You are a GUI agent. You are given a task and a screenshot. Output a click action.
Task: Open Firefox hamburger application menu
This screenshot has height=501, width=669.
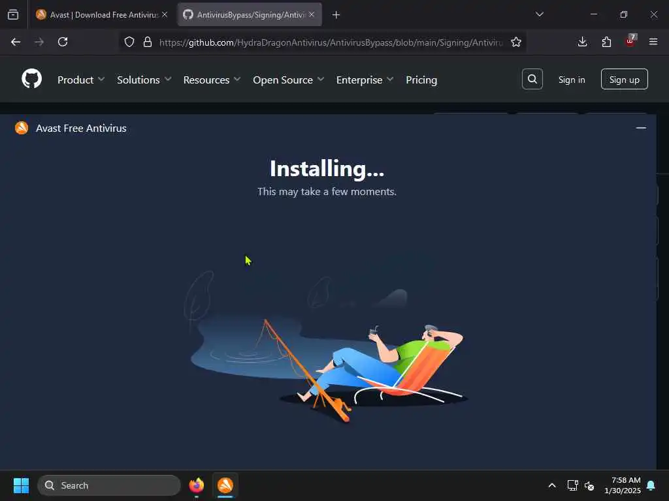click(653, 42)
